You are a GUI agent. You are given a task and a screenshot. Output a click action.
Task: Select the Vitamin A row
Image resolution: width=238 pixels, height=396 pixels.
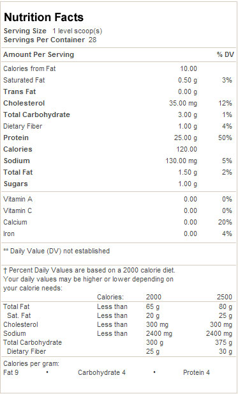[x=119, y=199]
